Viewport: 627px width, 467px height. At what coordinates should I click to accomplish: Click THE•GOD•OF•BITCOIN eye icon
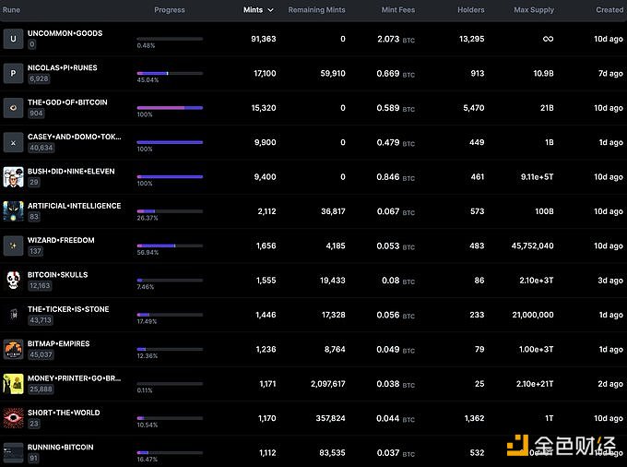[x=13, y=108]
